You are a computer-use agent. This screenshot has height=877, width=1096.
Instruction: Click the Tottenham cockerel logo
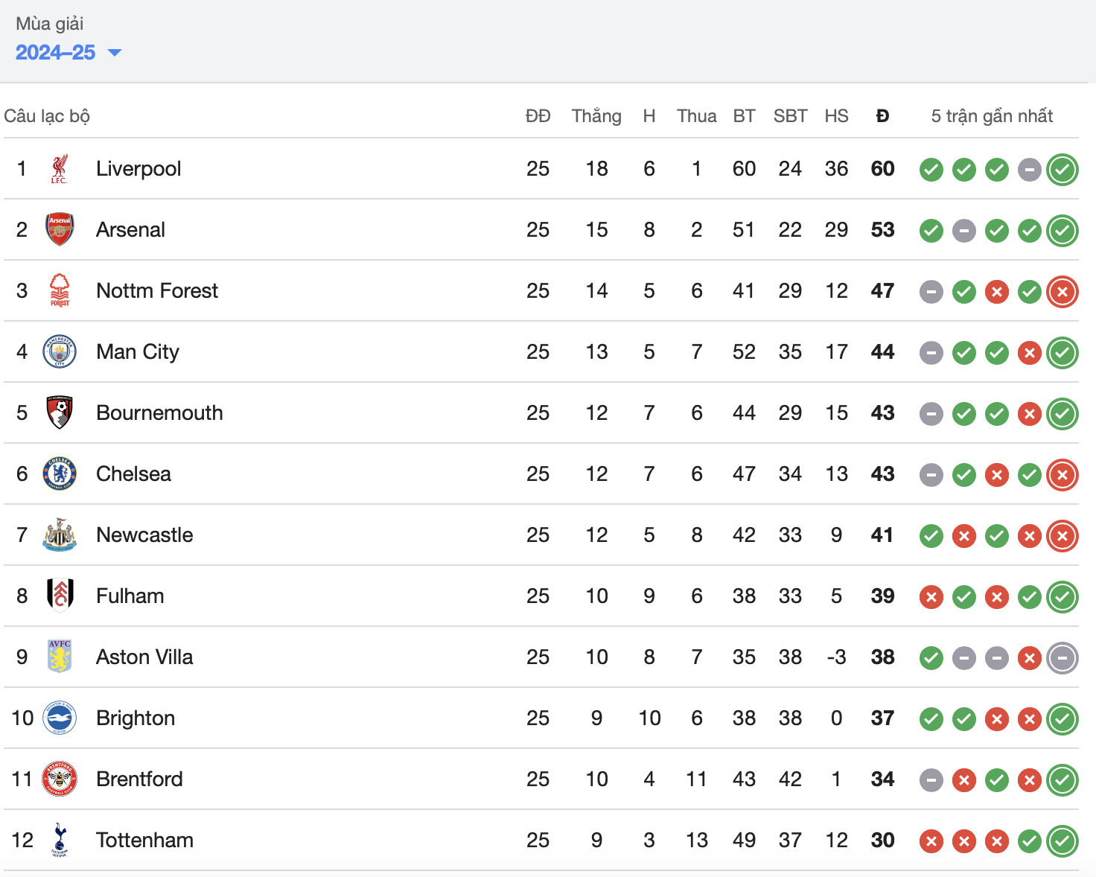[x=60, y=840]
